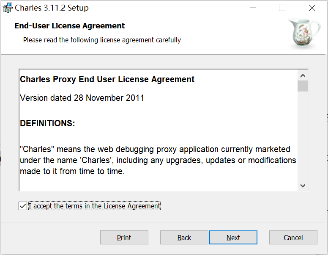Uncheck the accept License Agreement terms checkbox
Image resolution: width=328 pixels, height=255 pixels.
(23, 206)
